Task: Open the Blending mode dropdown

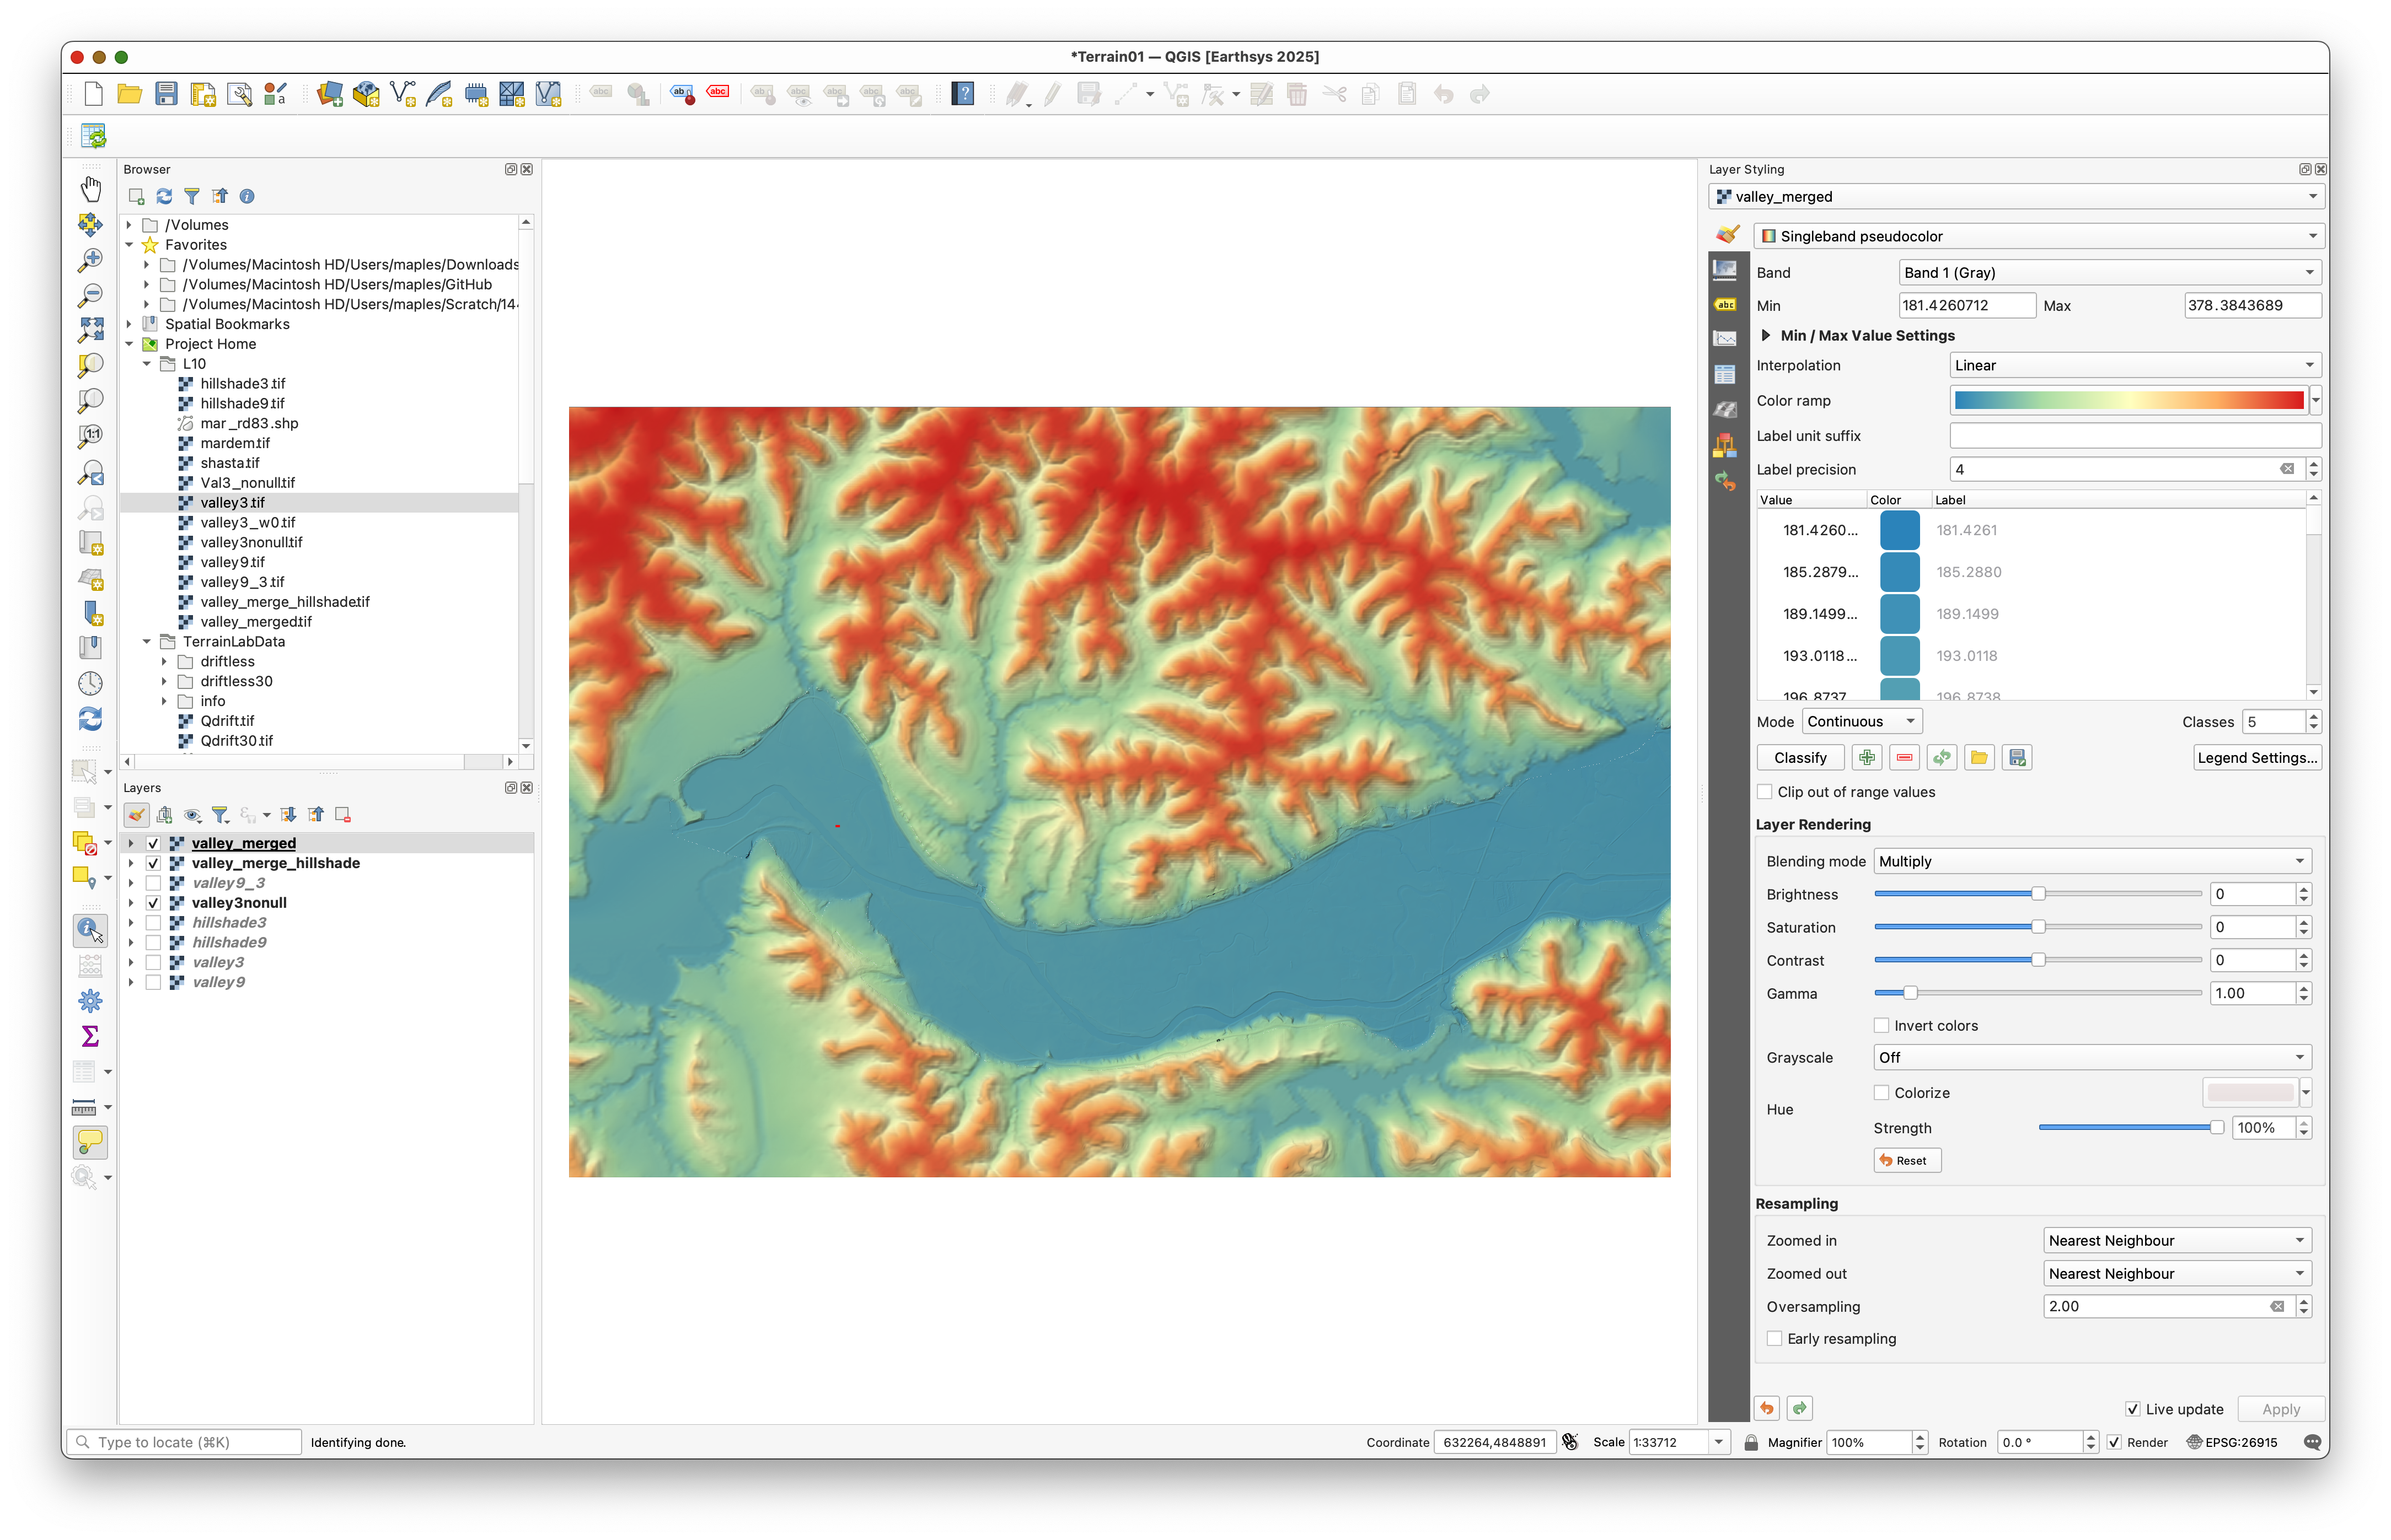Action: click(x=2091, y=861)
